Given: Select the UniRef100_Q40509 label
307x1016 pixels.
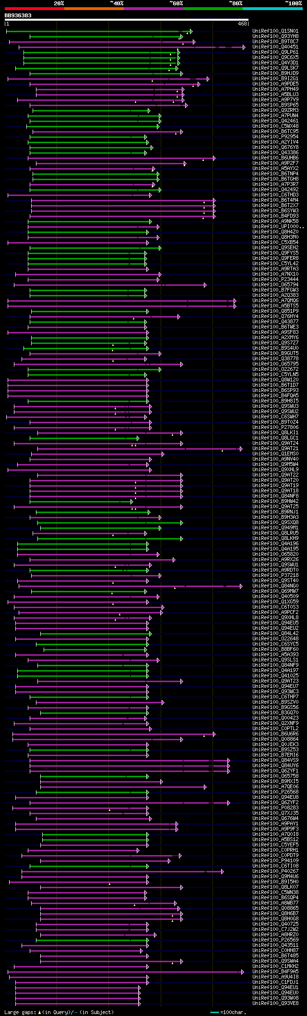Looking at the screenshot, I should [275, 597].
